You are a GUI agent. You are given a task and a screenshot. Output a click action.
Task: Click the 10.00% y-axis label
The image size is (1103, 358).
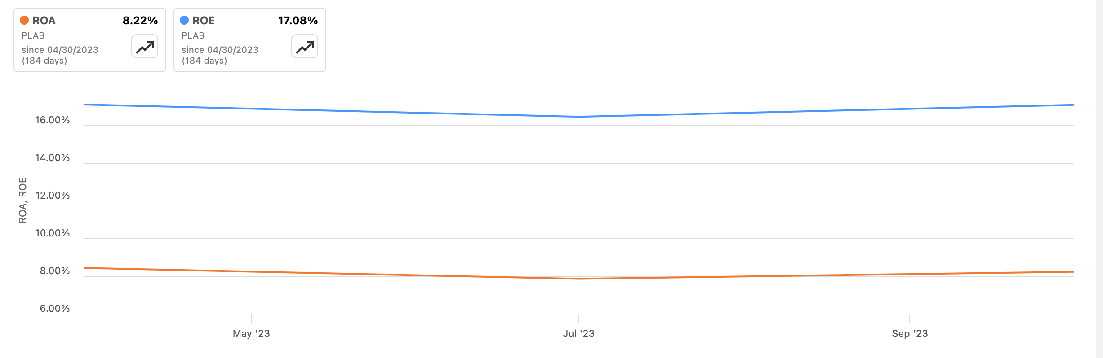(x=53, y=233)
